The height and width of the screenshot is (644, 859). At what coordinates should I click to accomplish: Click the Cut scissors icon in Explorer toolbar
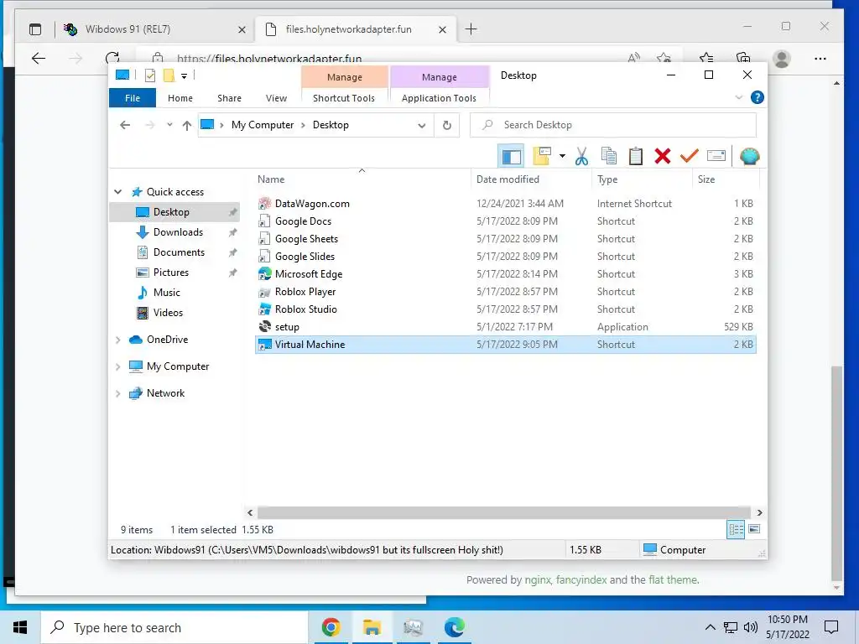coord(582,157)
